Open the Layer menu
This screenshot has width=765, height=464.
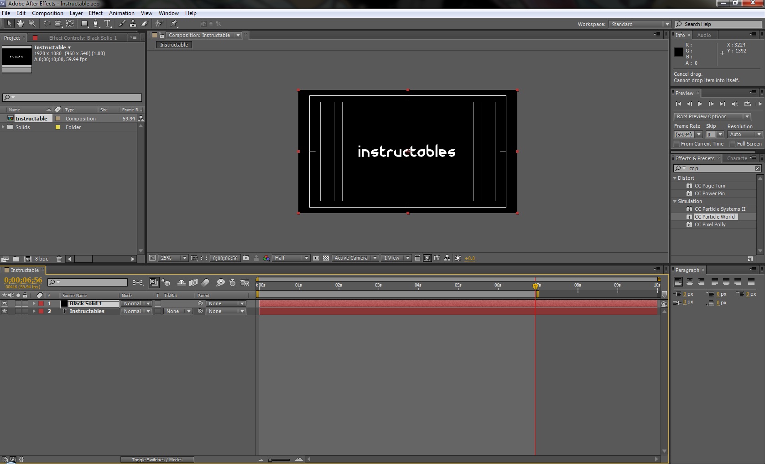[x=76, y=13]
